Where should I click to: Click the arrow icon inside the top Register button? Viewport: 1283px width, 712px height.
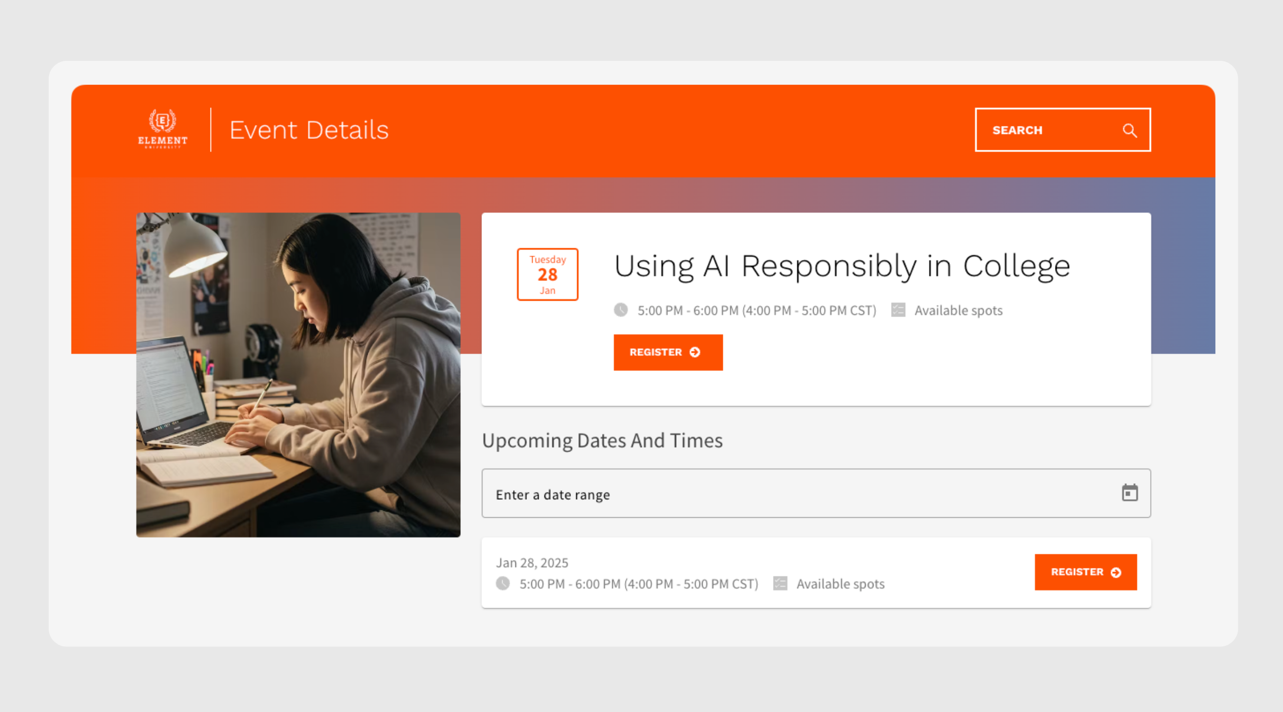point(695,352)
